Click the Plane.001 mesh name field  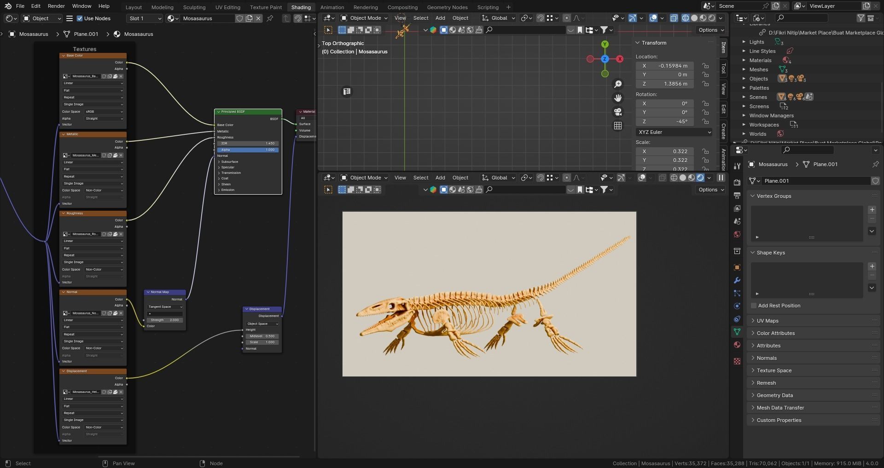(815, 181)
